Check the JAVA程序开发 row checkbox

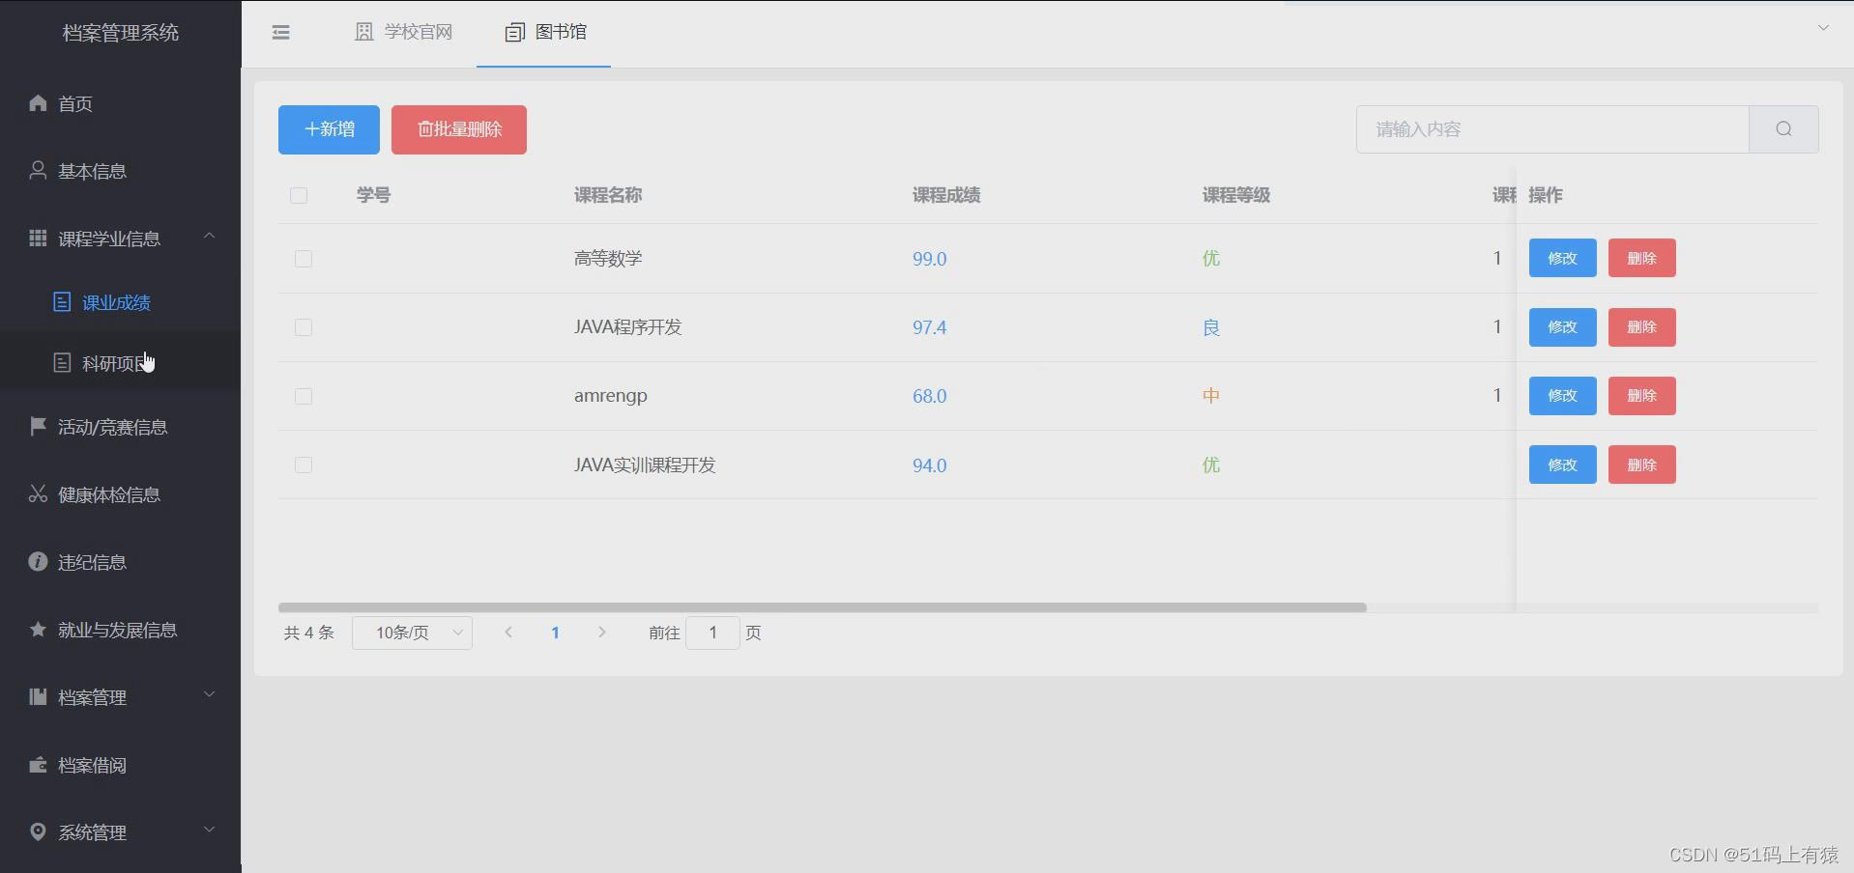pyautogui.click(x=303, y=327)
